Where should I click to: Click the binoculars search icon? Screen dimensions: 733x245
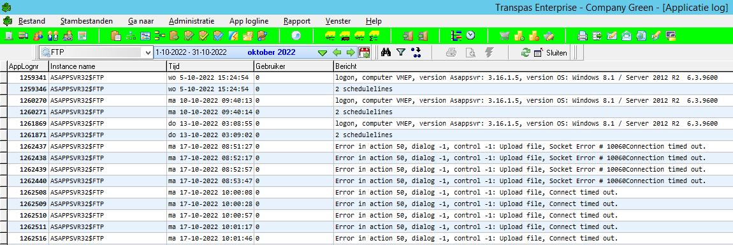coord(386,52)
